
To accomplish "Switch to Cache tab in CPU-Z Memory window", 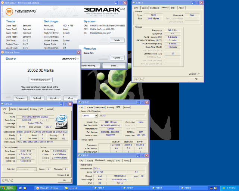I will (x=145, y=8).
